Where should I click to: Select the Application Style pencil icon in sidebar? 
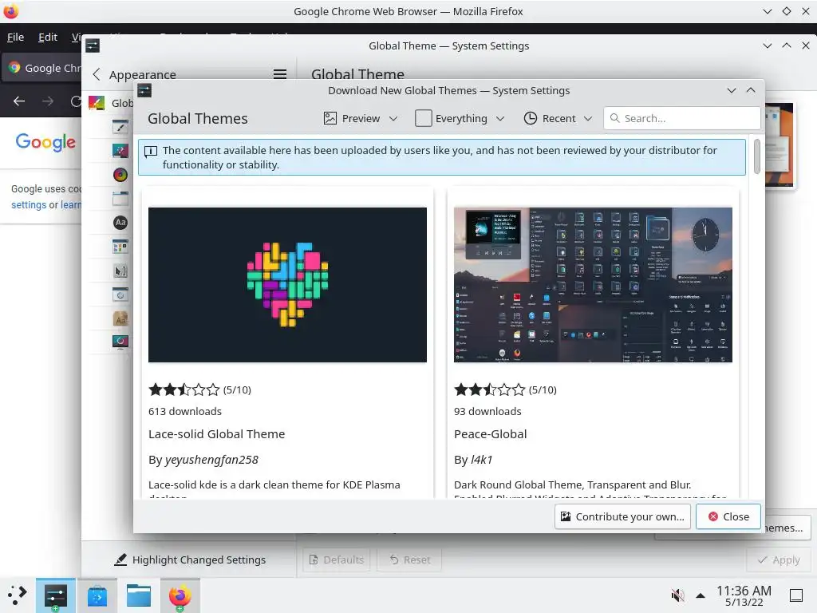point(120,127)
